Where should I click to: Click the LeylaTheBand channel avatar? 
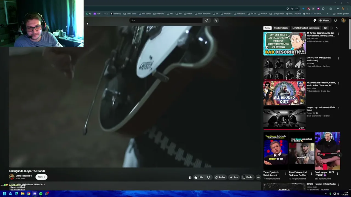(12, 177)
